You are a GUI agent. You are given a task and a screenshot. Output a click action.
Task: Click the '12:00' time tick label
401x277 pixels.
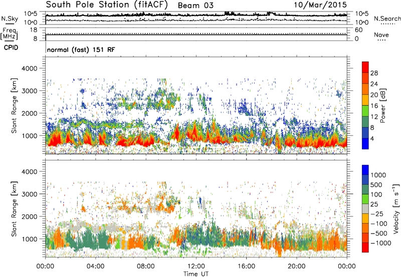[196, 266]
